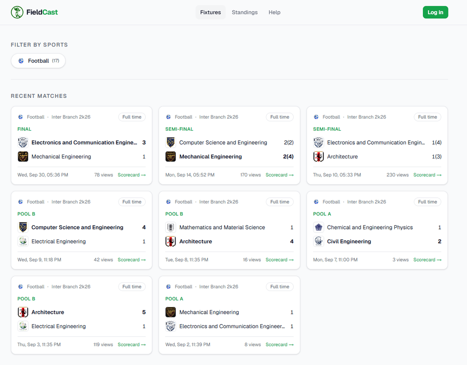Click Electronics and Communication crest in Sep 2 card
The image size is (467, 365).
click(x=171, y=326)
